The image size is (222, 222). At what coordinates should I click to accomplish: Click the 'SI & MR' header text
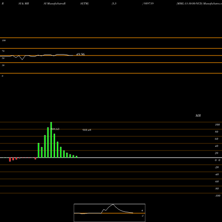point(24,4)
